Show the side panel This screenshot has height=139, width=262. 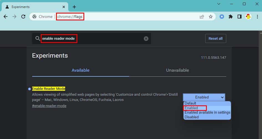pos(240,17)
